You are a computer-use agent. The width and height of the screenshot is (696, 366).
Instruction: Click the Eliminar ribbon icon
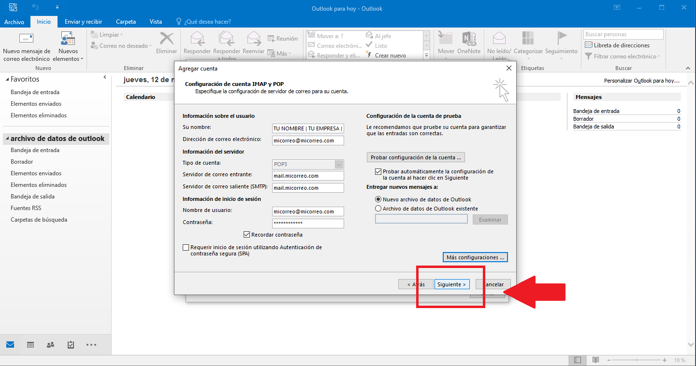(167, 39)
